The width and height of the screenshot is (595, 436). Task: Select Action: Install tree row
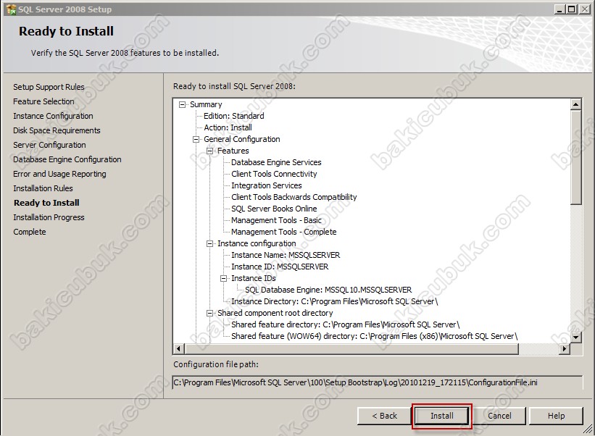[228, 127]
